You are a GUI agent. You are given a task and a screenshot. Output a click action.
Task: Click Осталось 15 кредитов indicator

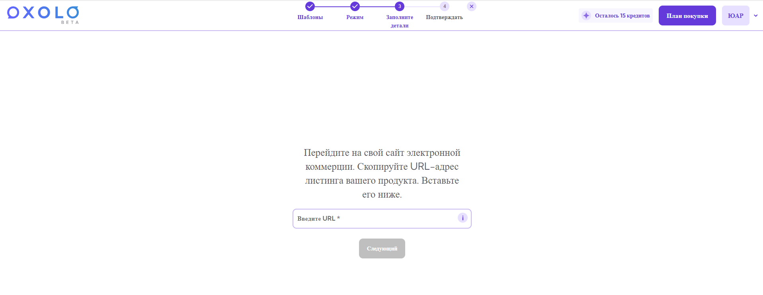click(616, 16)
